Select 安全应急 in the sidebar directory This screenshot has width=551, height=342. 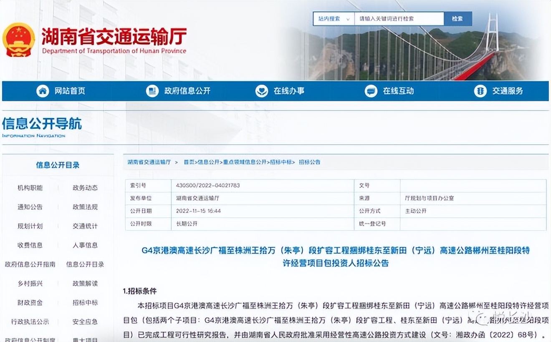[86, 322]
